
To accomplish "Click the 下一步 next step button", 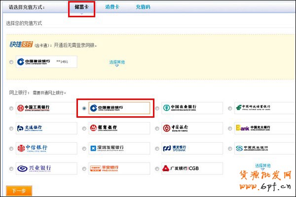I will tap(19, 191).
